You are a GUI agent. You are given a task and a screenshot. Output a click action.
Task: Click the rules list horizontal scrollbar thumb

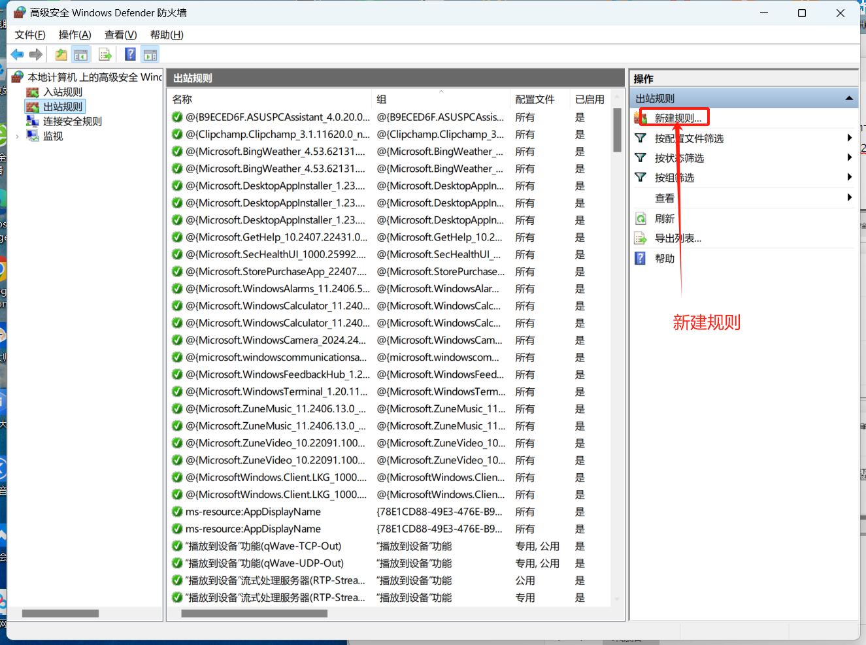tap(254, 613)
